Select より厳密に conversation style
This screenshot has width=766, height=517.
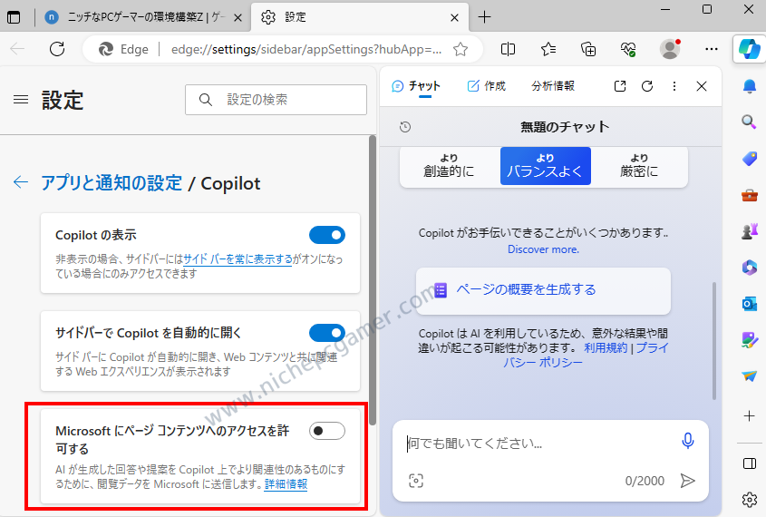click(x=639, y=166)
